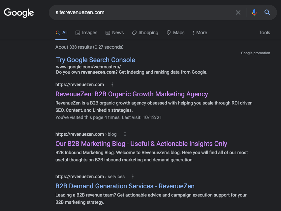The image size is (281, 211).
Task: Switch to the Images tab
Action: 86,33
